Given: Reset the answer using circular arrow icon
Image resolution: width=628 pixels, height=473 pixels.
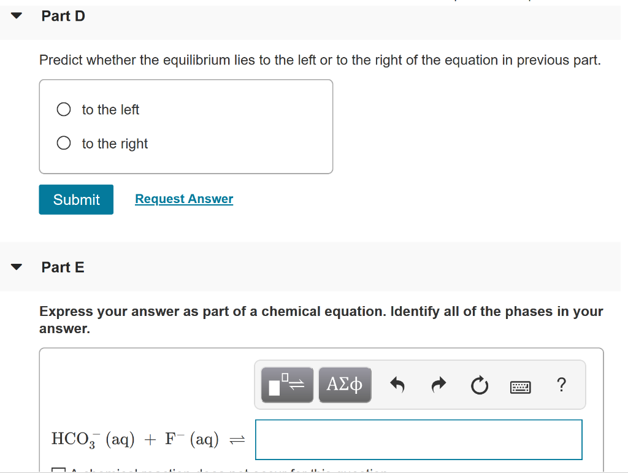Looking at the screenshot, I should (x=480, y=385).
